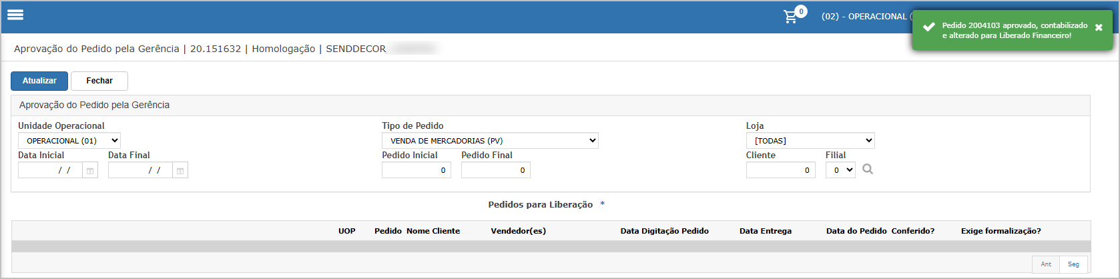Open the Unidade Operacional dropdown
Image resolution: width=1120 pixels, height=279 pixels.
(69, 141)
